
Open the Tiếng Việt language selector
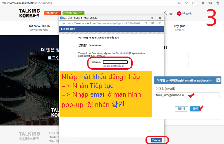[x=187, y=14]
